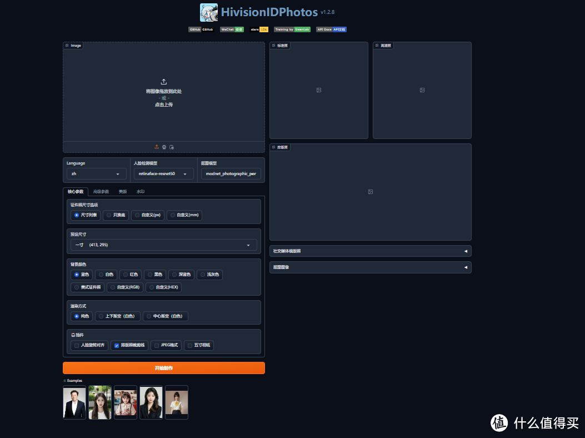Expand the 社交媒体模板照 section

coord(370,251)
